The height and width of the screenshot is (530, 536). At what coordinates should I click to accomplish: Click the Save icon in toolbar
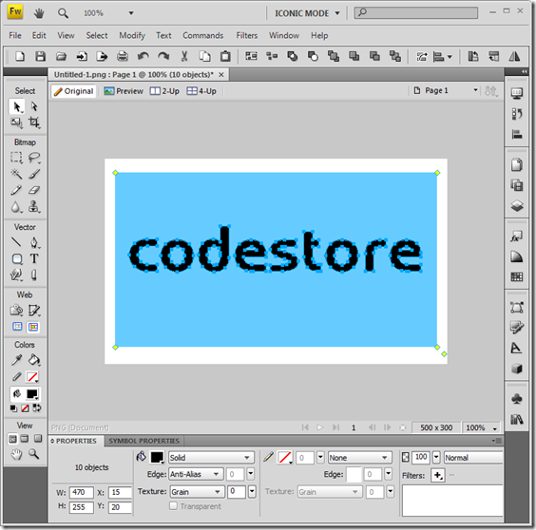pos(40,56)
